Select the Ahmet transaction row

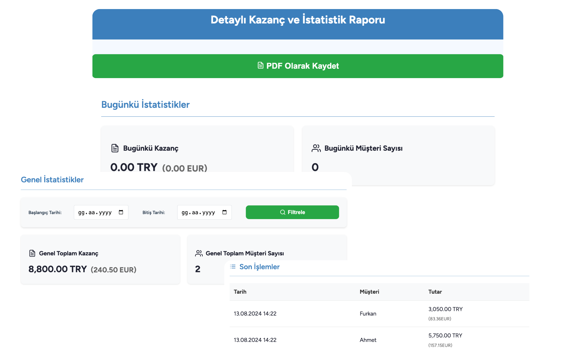point(368,340)
